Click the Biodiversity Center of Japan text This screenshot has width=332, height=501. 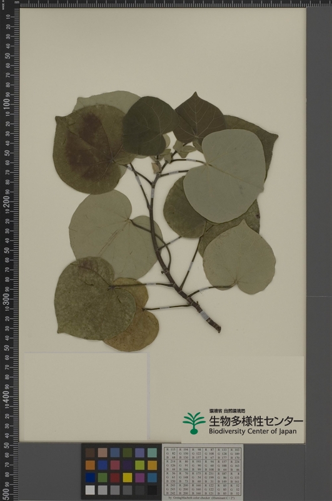[x=253, y=431]
